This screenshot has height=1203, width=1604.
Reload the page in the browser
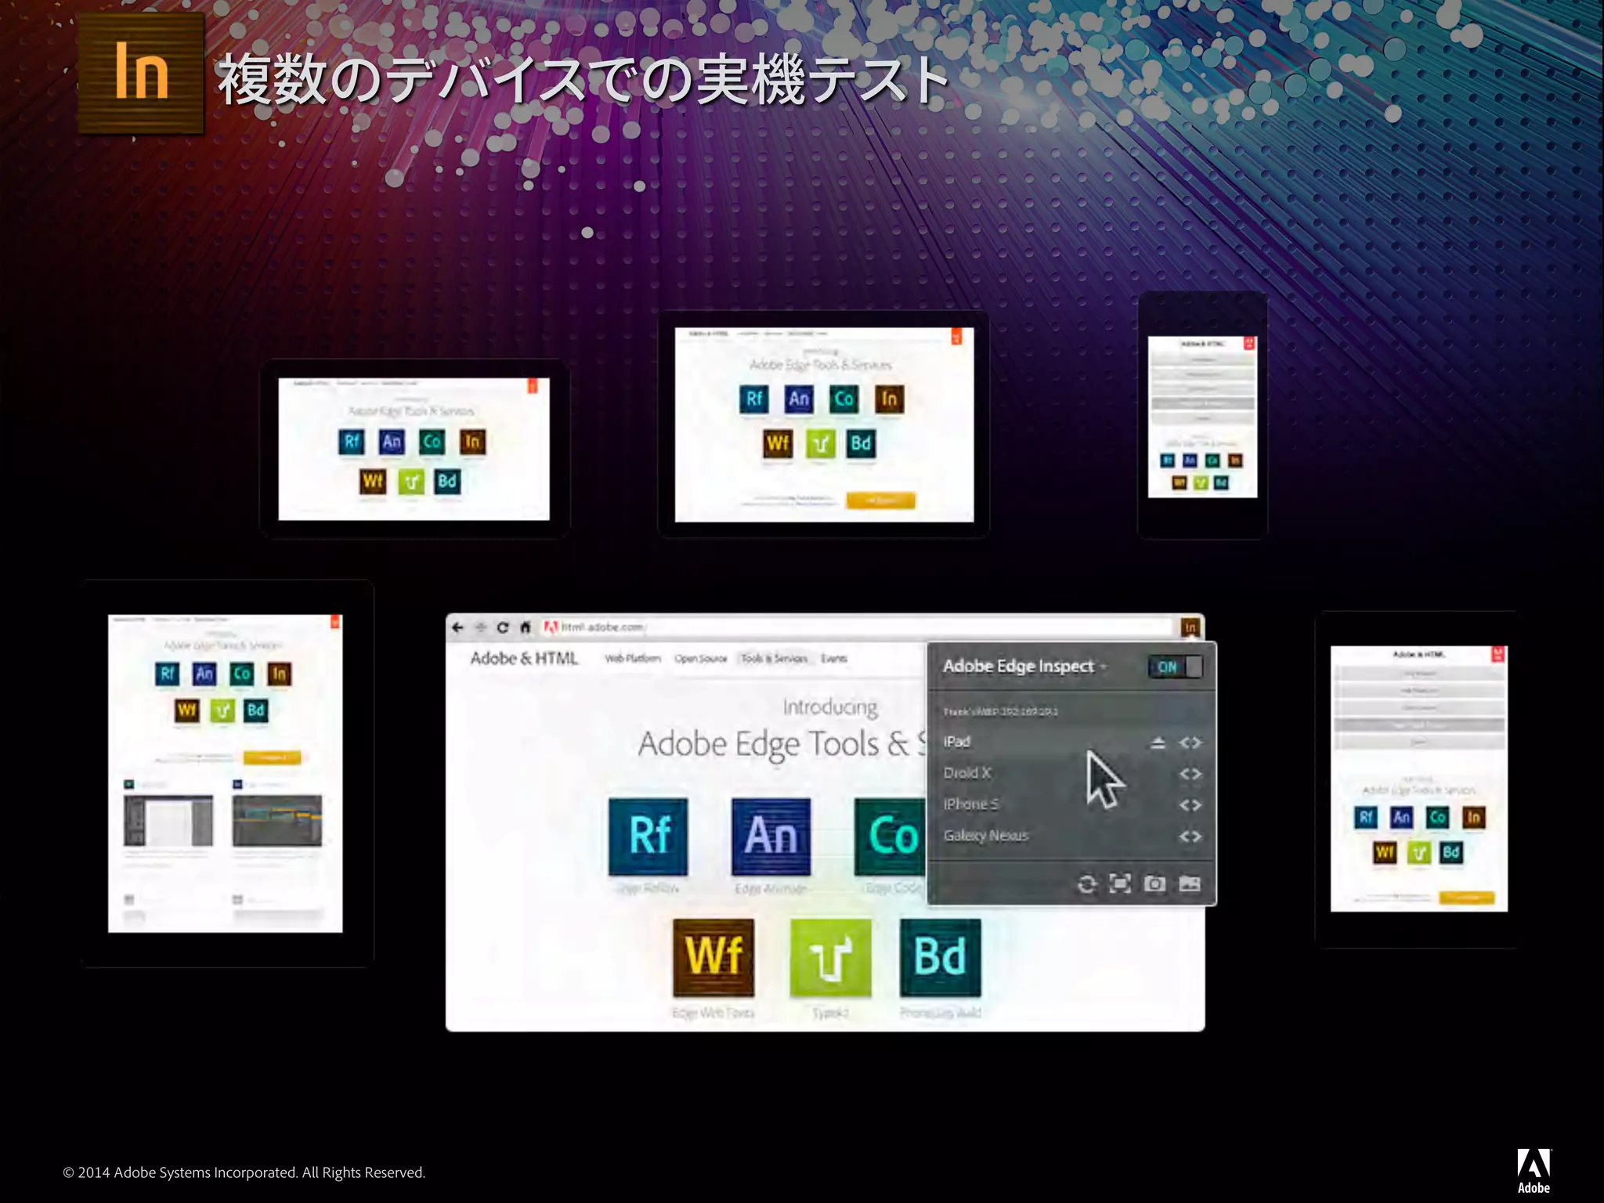pyautogui.click(x=503, y=627)
